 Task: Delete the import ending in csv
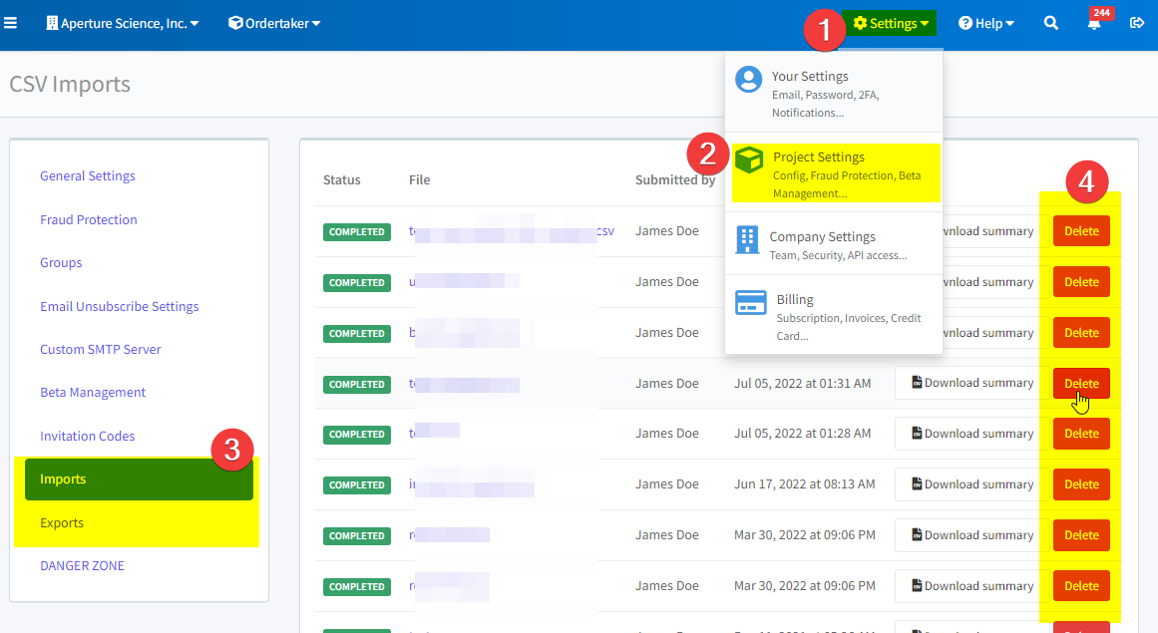1081,231
